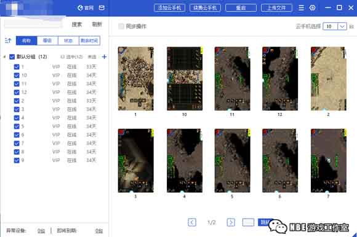Uncheck device 9 in the list
This screenshot has height=237, width=357.
[x=17, y=160]
